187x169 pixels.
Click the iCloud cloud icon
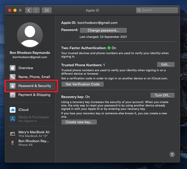12,110
